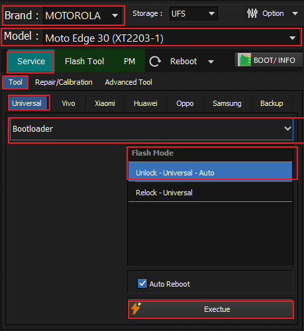Open the Brand dropdown showing MOTOROLA
The height and width of the screenshot is (331, 304).
tap(82, 15)
